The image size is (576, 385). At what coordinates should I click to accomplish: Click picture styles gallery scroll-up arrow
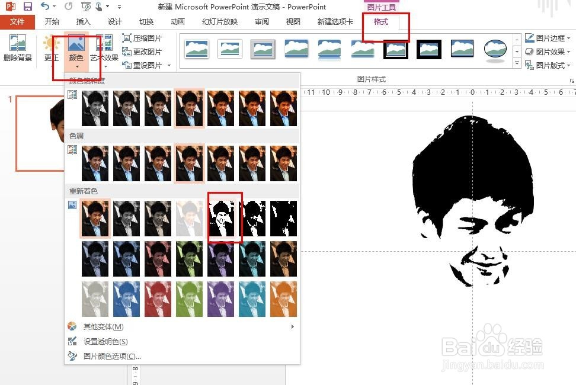point(517,39)
